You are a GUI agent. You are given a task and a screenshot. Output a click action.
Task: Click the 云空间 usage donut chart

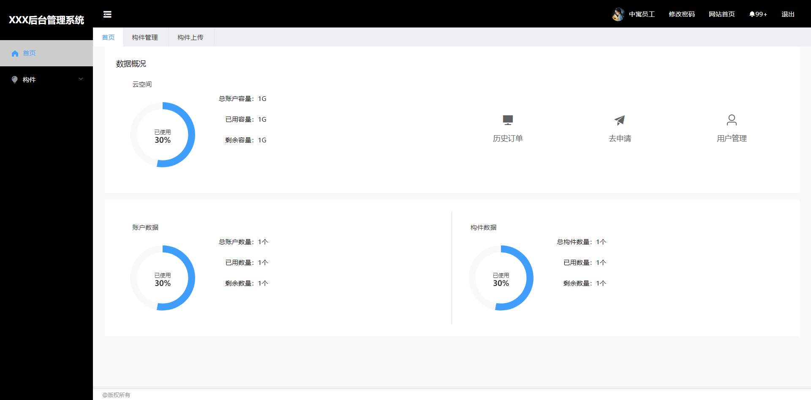pos(163,134)
